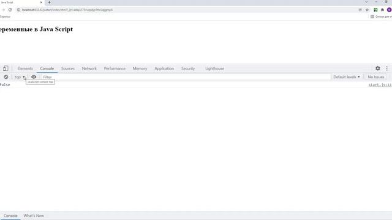Screen dimensions: 392x220
Task: Open a new browser tab
Action: [x=49, y=2]
